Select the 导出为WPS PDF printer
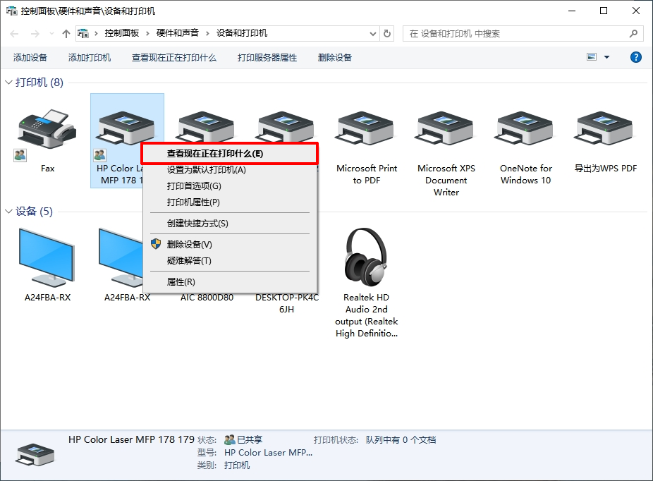The width and height of the screenshot is (653, 481). [605, 129]
